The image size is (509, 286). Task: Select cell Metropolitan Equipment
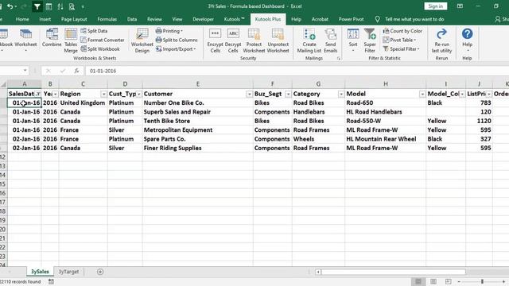click(x=198, y=130)
